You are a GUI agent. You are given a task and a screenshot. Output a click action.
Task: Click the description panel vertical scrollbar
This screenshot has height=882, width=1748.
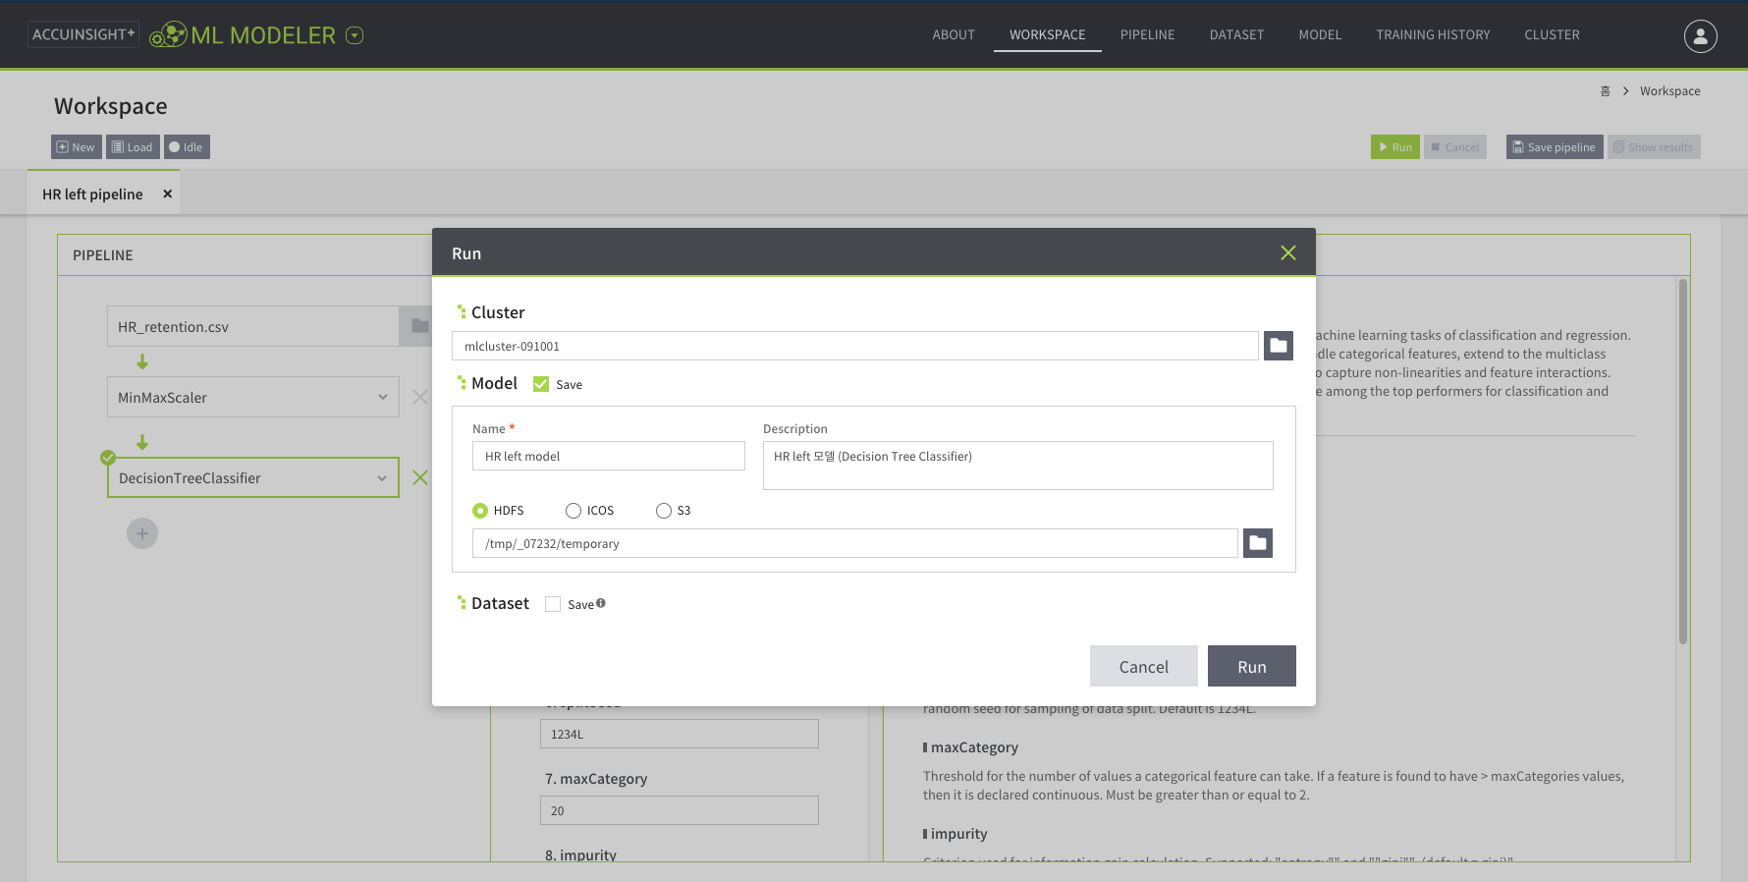pyautogui.click(x=1683, y=462)
